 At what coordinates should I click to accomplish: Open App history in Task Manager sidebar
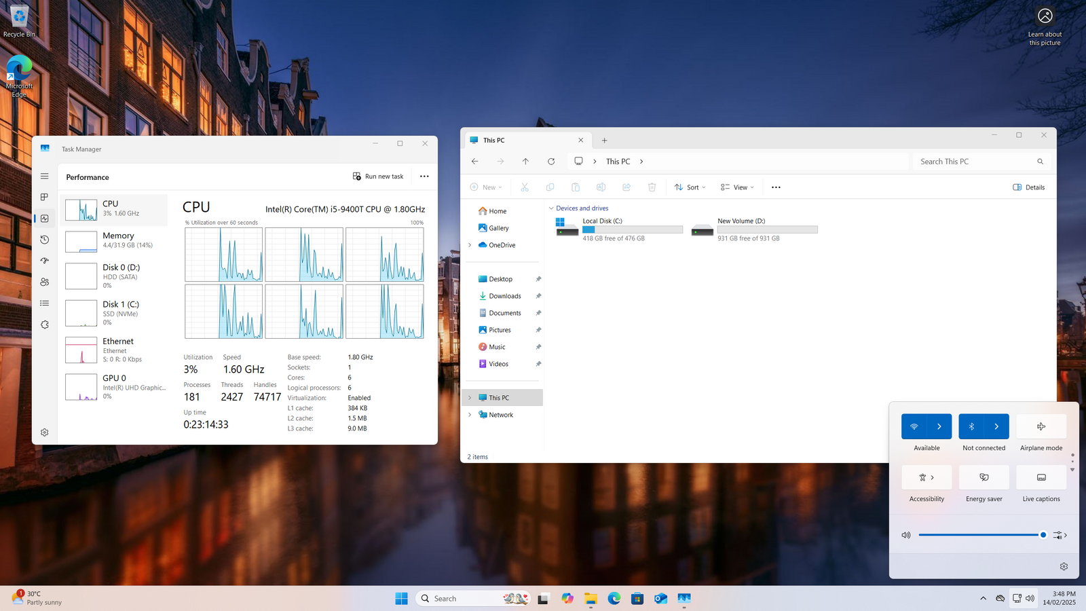[x=45, y=240]
